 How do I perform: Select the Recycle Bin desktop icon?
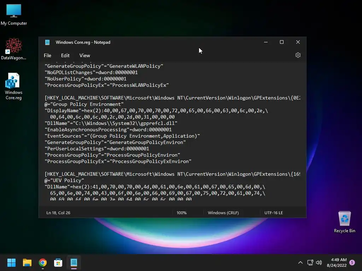tap(344, 222)
